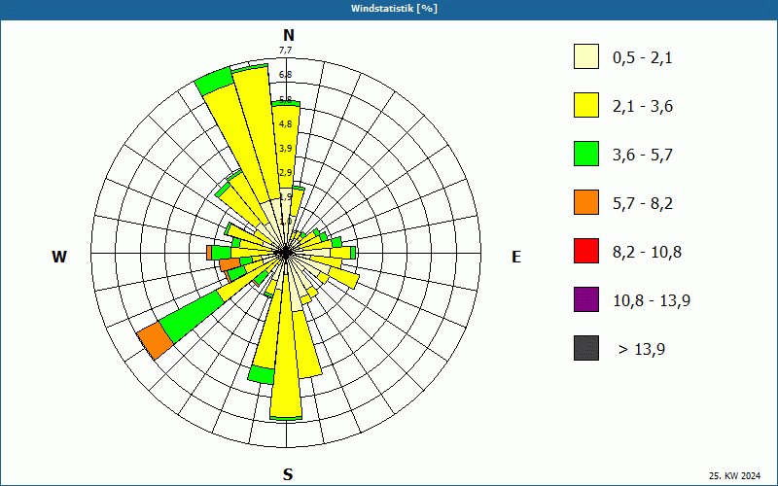778x486 pixels.
Task: Click the green 3,6 - 5,7 legend swatch
Action: pyautogui.click(x=586, y=154)
